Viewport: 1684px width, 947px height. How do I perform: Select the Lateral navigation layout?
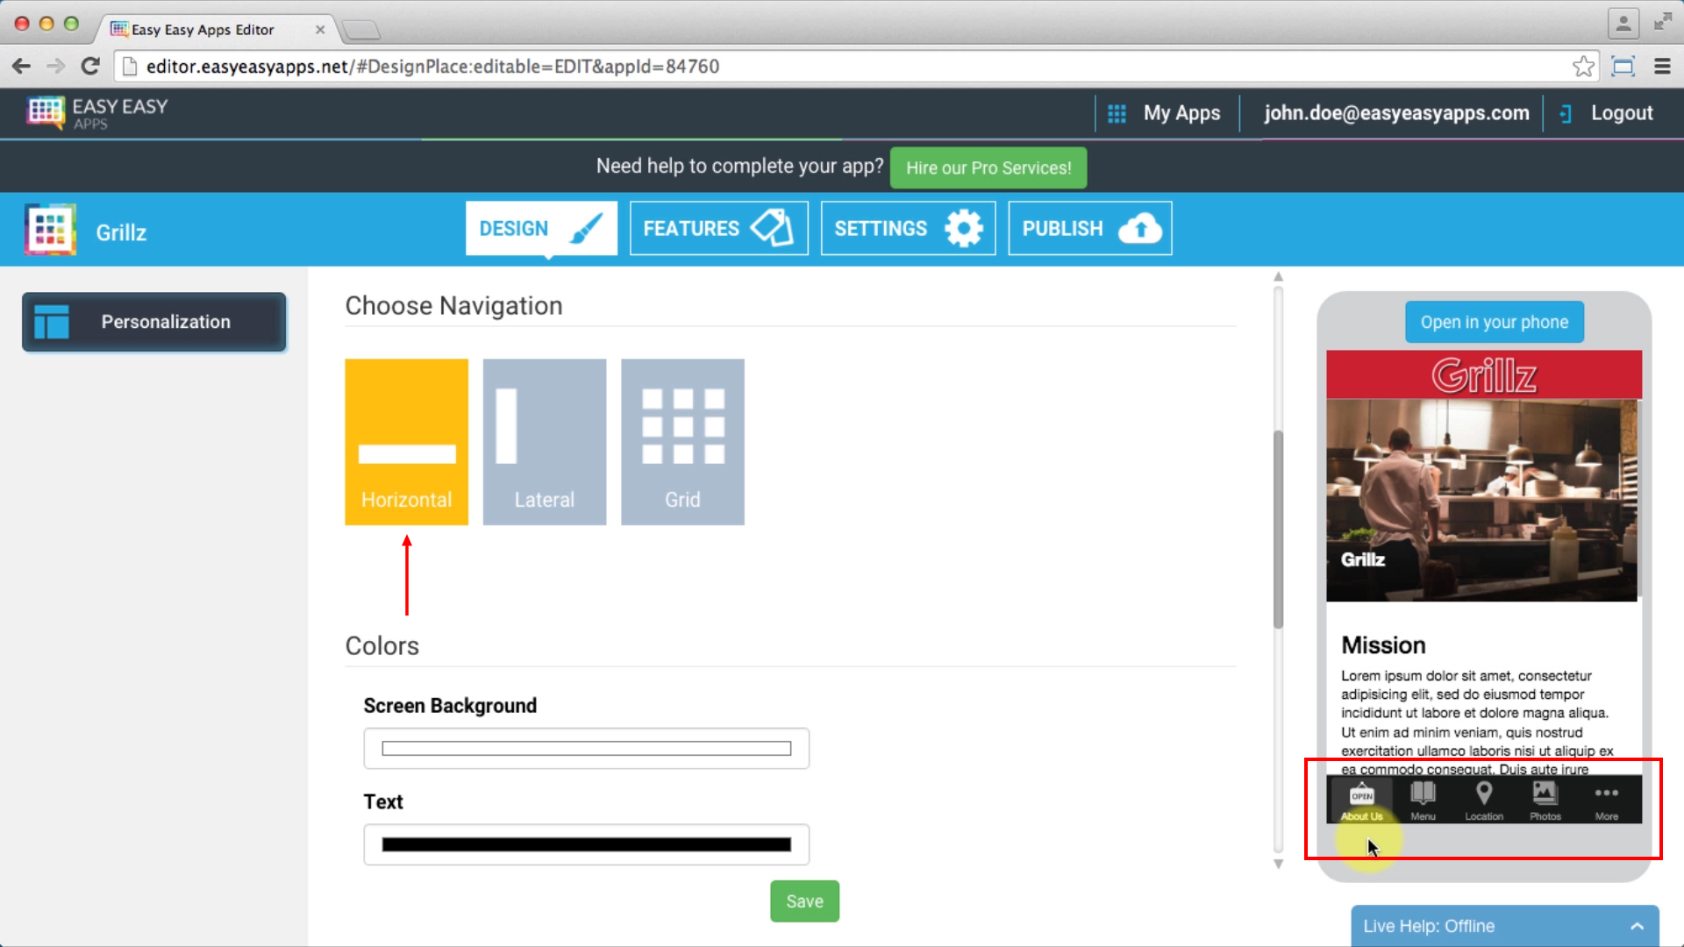(544, 440)
